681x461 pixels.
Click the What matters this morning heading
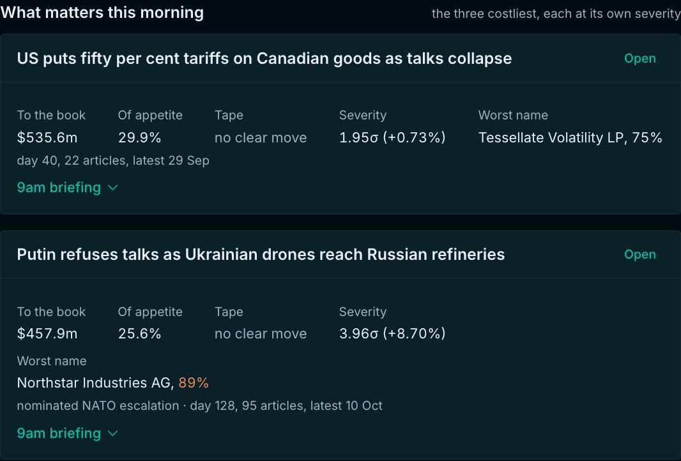102,13
